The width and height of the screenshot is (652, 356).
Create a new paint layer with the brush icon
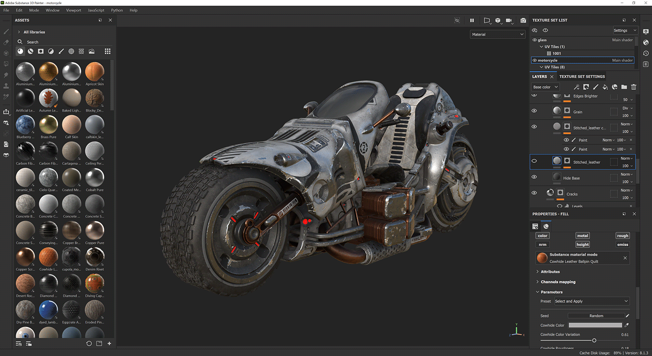coord(596,87)
